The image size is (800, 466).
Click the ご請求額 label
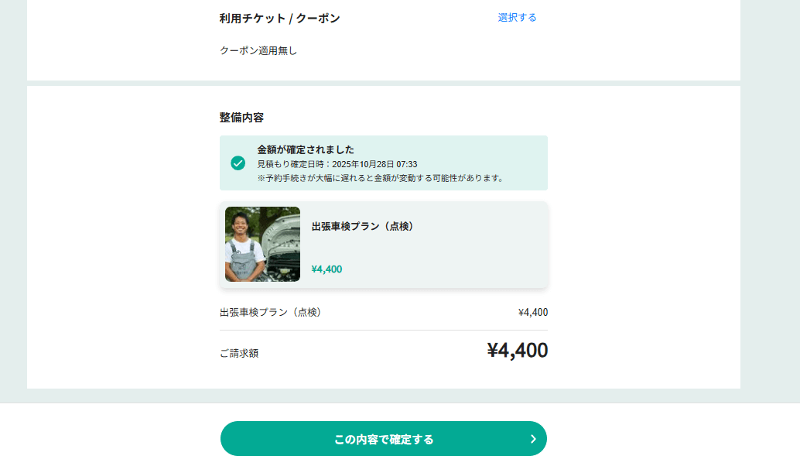point(239,353)
